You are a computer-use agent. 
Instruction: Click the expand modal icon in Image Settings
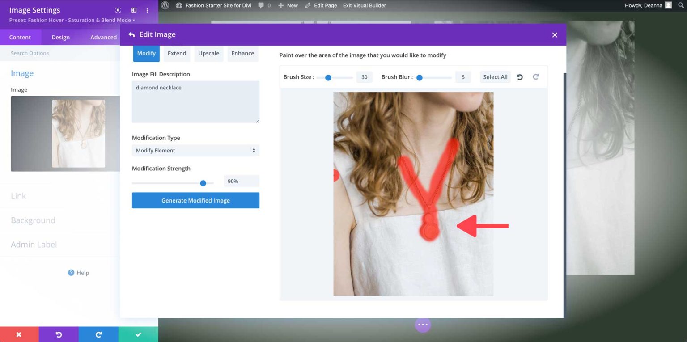point(118,9)
